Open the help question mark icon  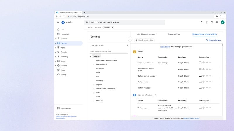(x=212, y=23)
